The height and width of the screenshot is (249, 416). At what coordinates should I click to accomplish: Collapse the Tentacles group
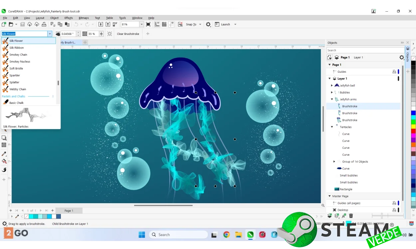(x=332, y=127)
